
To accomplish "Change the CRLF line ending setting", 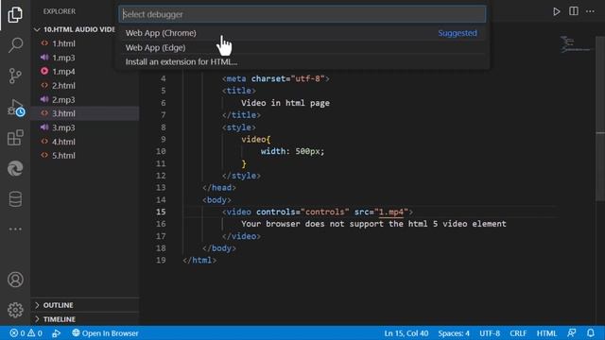I will point(518,333).
